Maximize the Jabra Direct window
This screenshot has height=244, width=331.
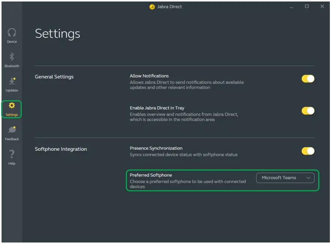click(x=307, y=6)
